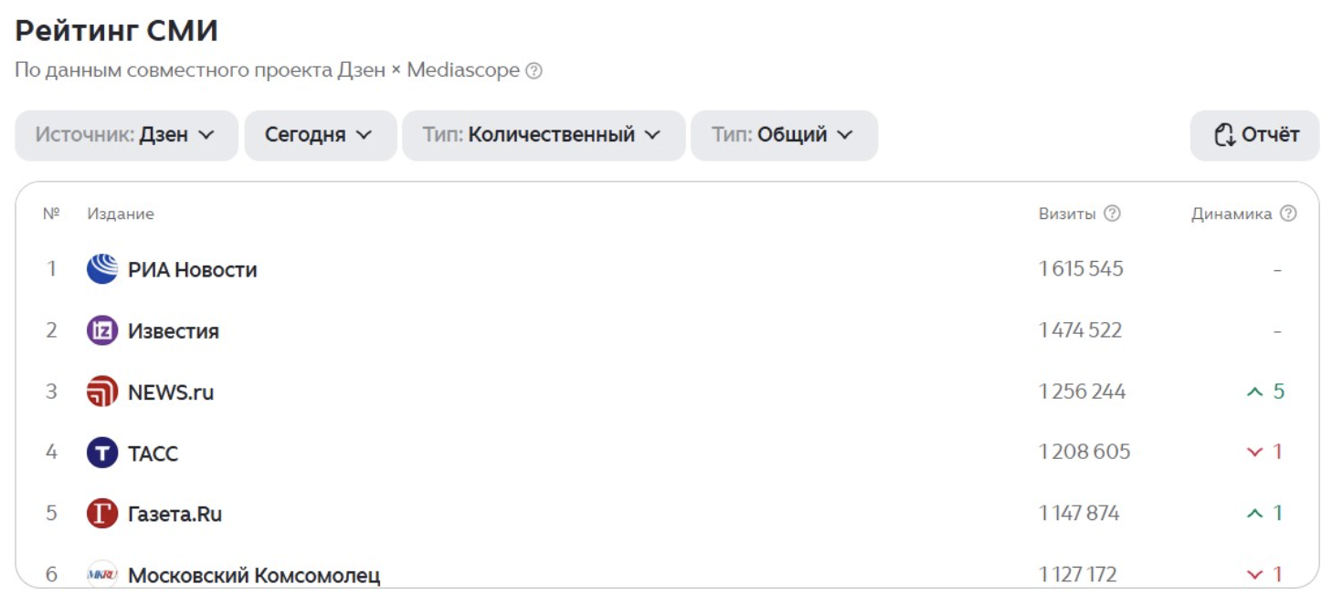Go to the NEWS.ru publication page
This screenshot has width=1332, height=595.
coord(171,392)
